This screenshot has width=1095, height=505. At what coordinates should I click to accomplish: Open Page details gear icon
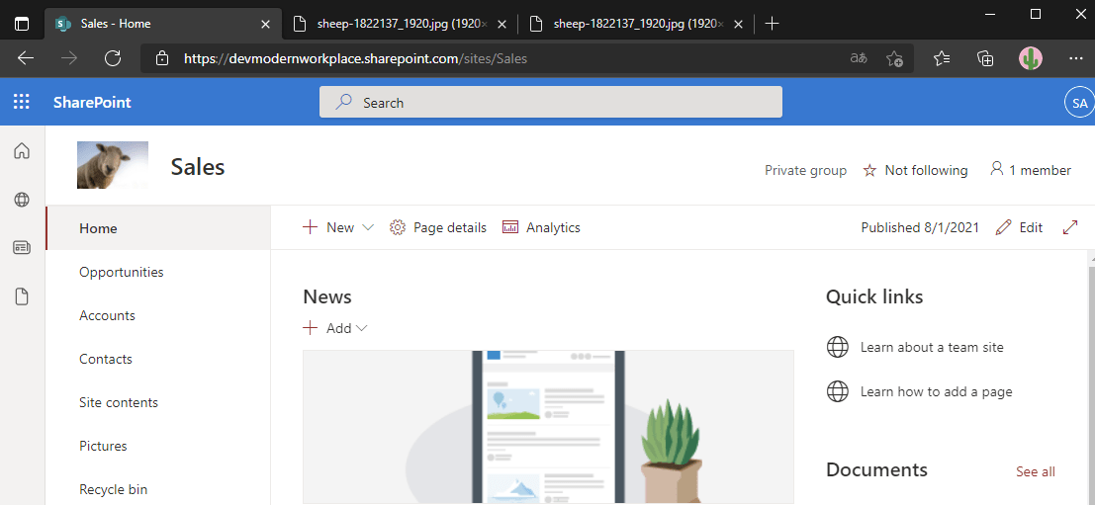[x=398, y=227]
